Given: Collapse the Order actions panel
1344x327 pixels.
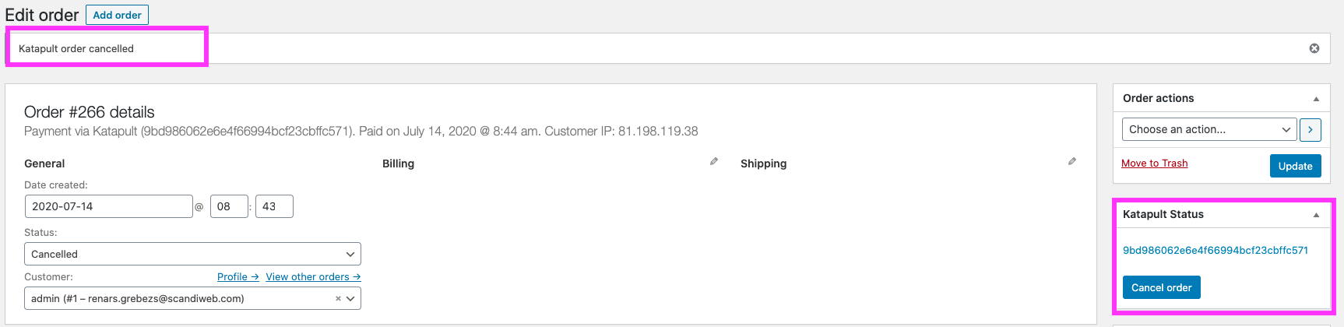Looking at the screenshot, I should (x=1316, y=99).
